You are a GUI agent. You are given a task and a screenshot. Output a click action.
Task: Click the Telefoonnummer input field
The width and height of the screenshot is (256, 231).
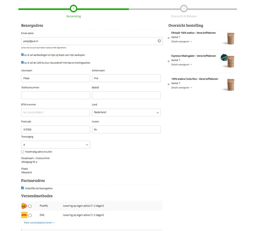click(56, 95)
